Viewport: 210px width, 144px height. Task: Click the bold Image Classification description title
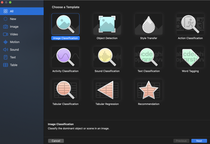61,124
